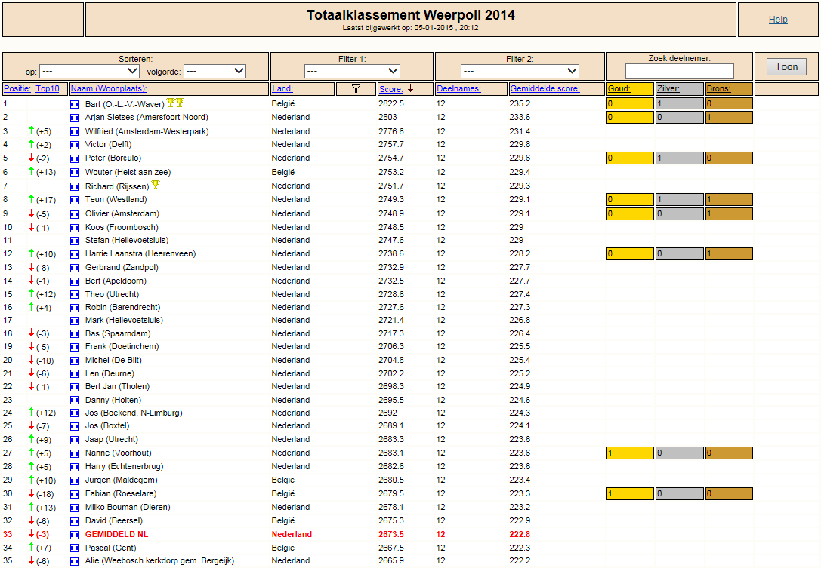The width and height of the screenshot is (821, 568).
Task: Click the blue icon beside GEMIDDELD NL
Action: click(x=74, y=535)
